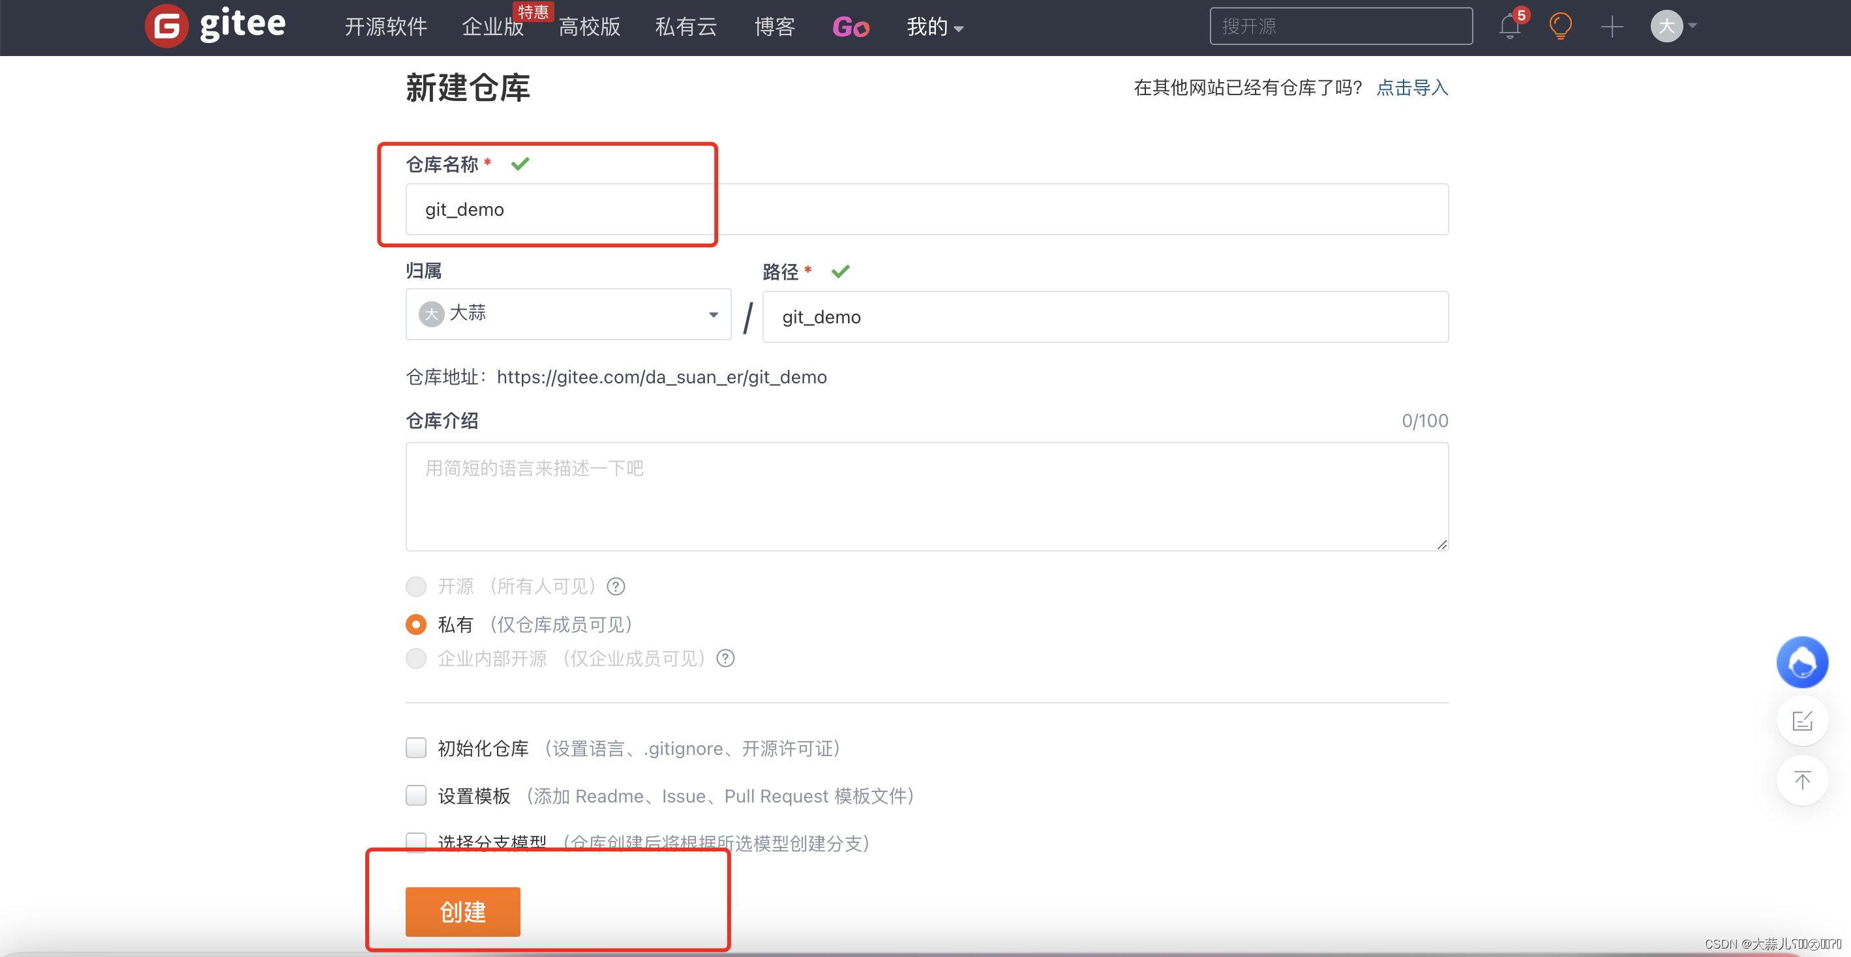Open the 归属 owner dropdown showing 大蒜
Screen dimensions: 1851x957
[x=567, y=314]
